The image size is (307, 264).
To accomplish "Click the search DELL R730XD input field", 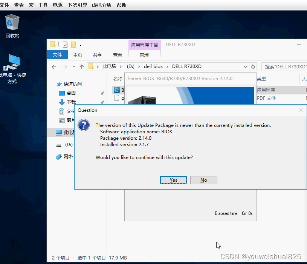I will coord(284,67).
